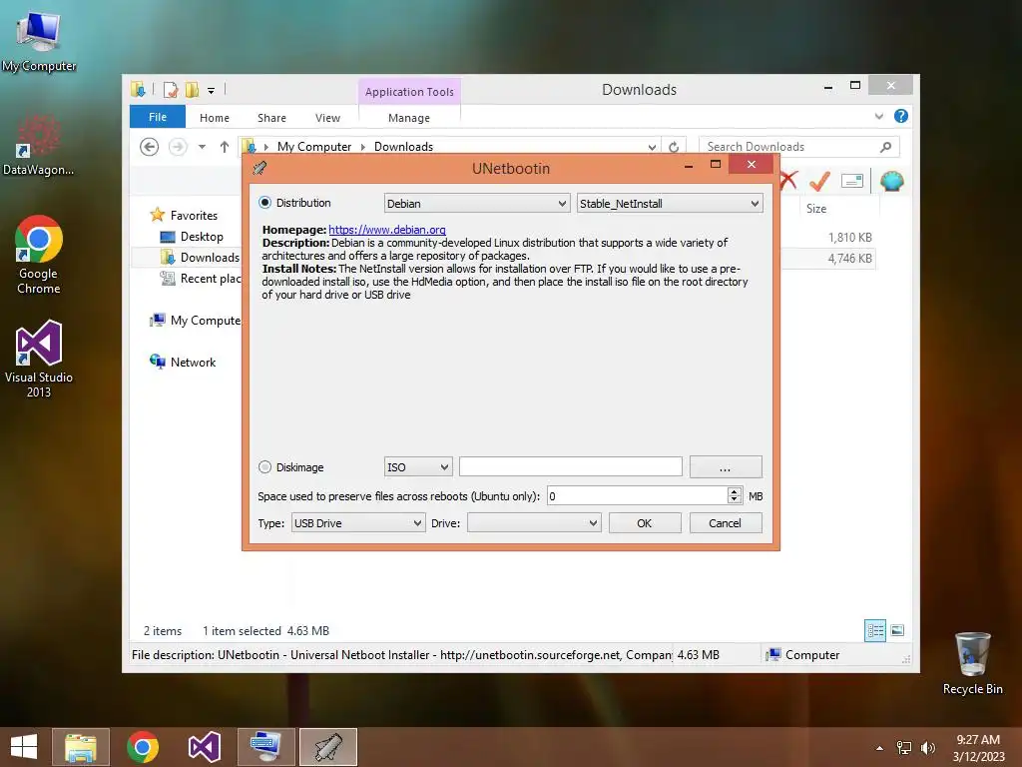The width and height of the screenshot is (1022, 767).
Task: Open the Customize Quick Access Toolbar dropdown
Action: pos(211,91)
